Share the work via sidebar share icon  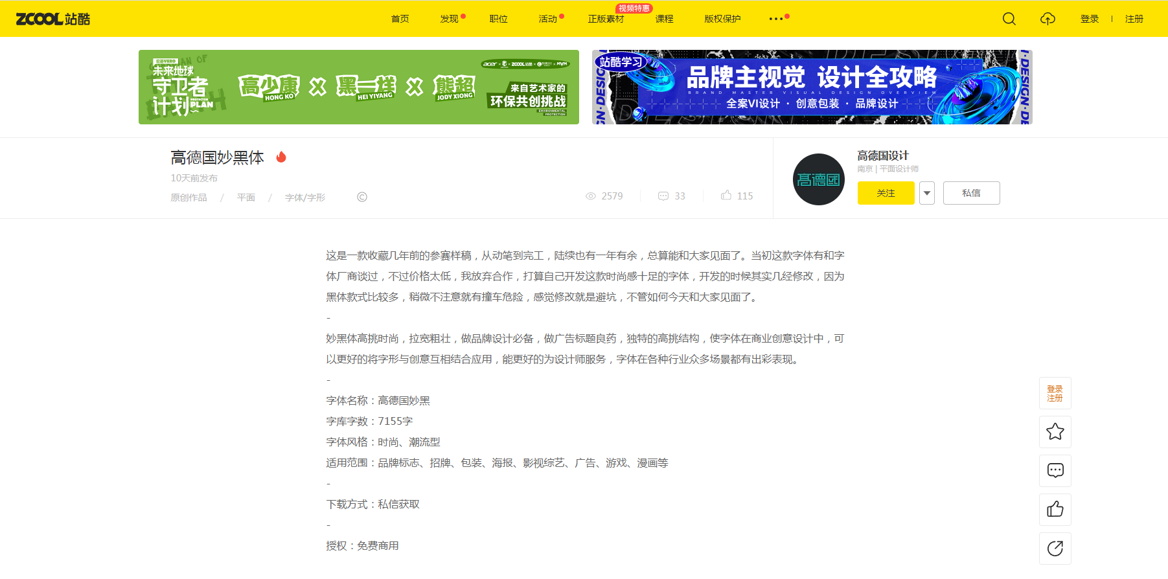click(x=1055, y=549)
